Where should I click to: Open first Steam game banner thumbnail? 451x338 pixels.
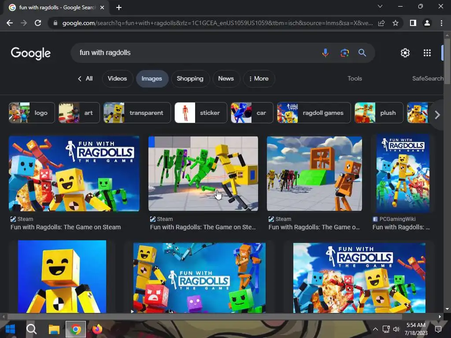tap(74, 173)
